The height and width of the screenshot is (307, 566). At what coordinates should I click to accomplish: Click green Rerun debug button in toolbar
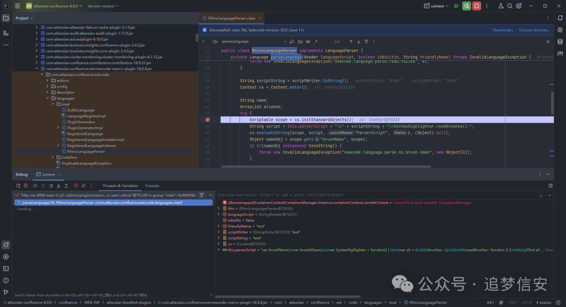(x=466, y=6)
